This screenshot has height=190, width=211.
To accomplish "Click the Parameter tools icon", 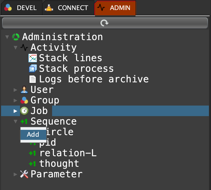I will pyautogui.click(x=24, y=174).
